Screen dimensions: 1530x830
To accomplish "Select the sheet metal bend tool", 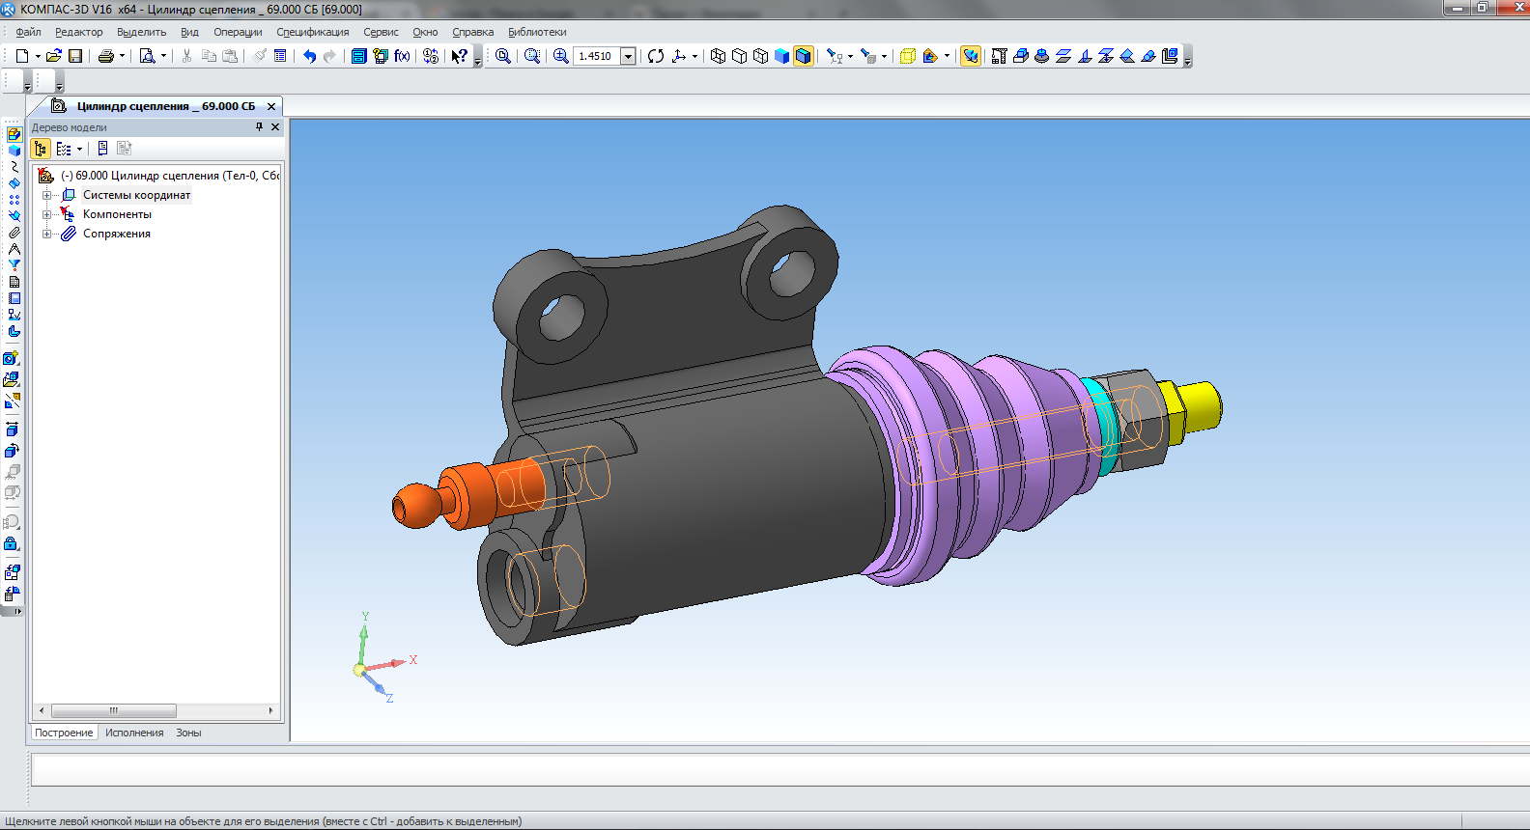I will coord(14,331).
